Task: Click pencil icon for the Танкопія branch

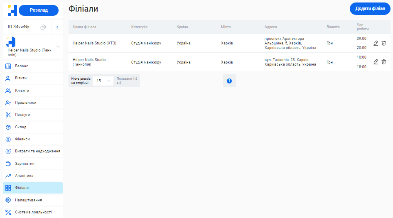Action: coord(376,62)
